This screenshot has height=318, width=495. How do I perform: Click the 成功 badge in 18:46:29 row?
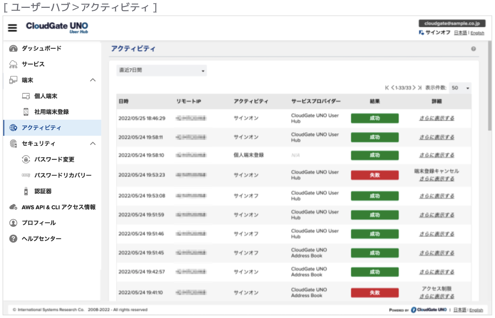(x=375, y=118)
